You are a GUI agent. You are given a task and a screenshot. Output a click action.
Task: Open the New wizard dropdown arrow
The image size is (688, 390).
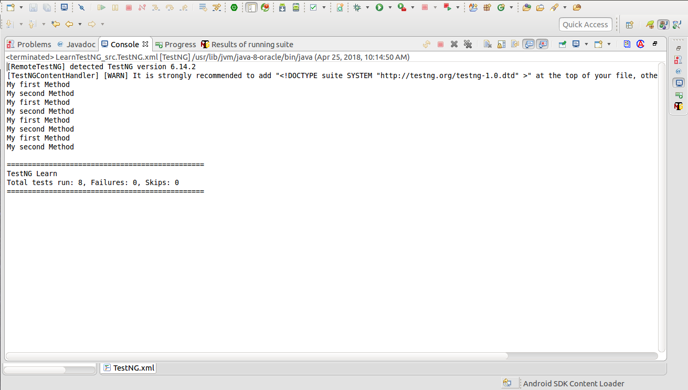pyautogui.click(x=21, y=8)
